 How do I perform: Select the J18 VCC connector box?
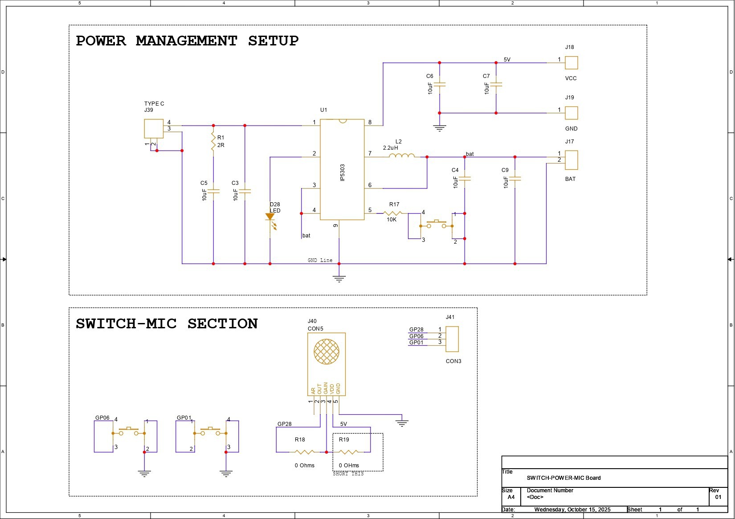coord(572,63)
